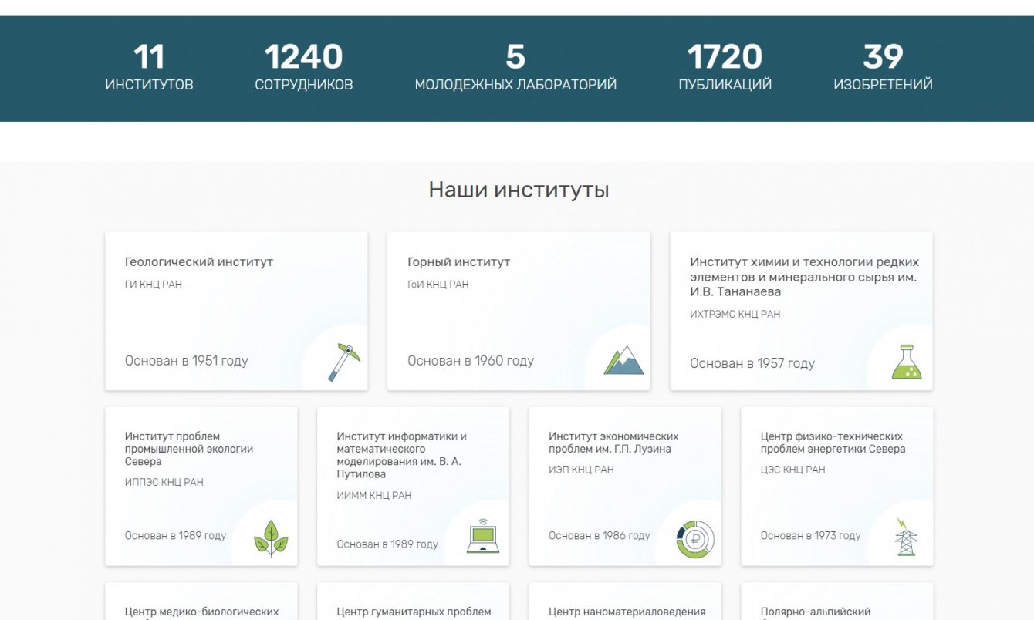Click Основан в 1989 году on the ИППЭС card
This screenshot has width=1034, height=620.
coord(176,536)
